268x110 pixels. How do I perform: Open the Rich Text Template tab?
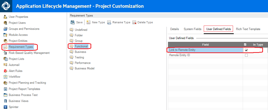[248, 29]
